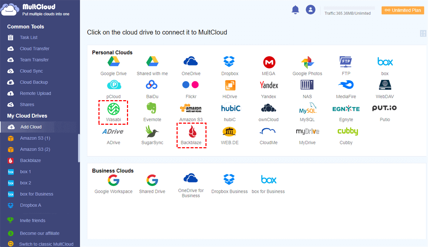The image size is (428, 247).
Task: Connect a NAS device icon
Action: point(307,85)
